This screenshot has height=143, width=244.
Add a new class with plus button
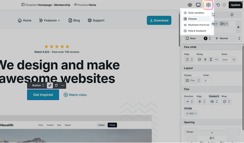[238, 27]
